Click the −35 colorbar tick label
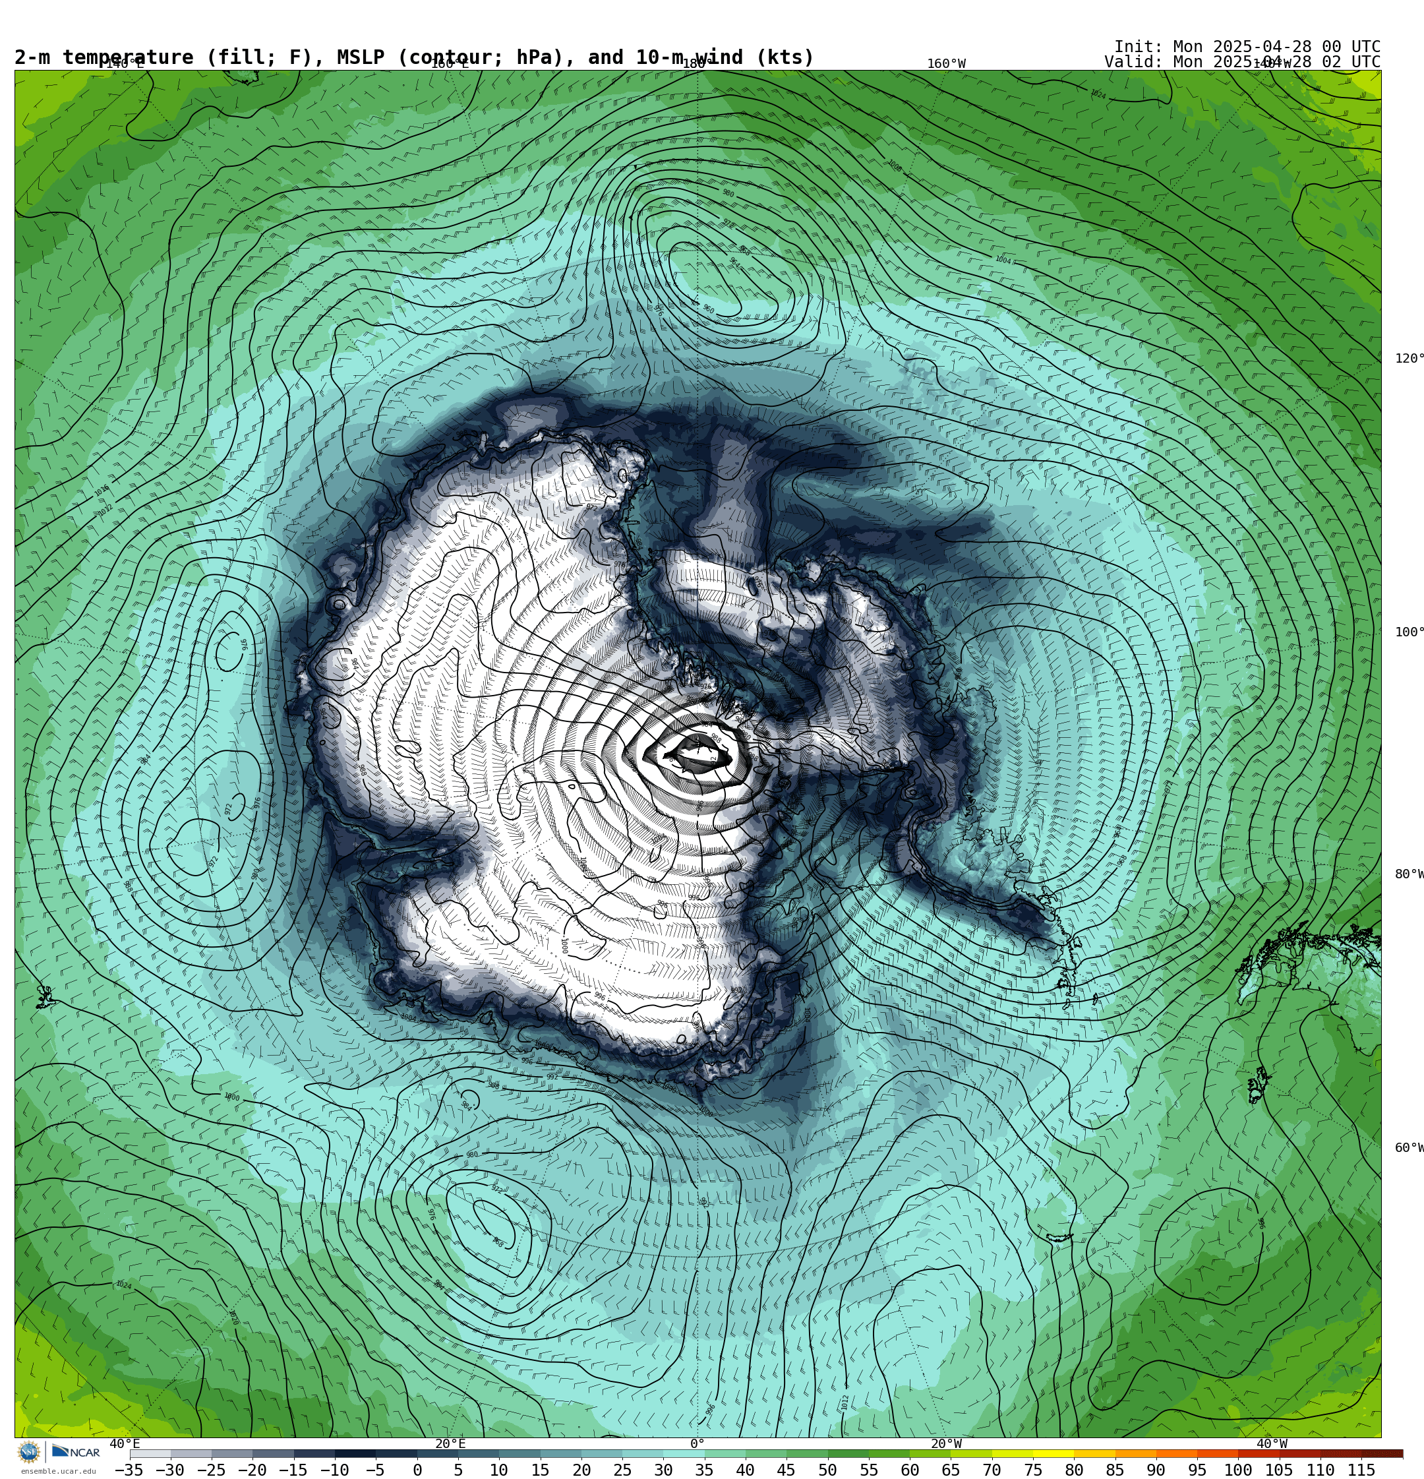Image resolution: width=1424 pixels, height=1479 pixels. point(129,1470)
